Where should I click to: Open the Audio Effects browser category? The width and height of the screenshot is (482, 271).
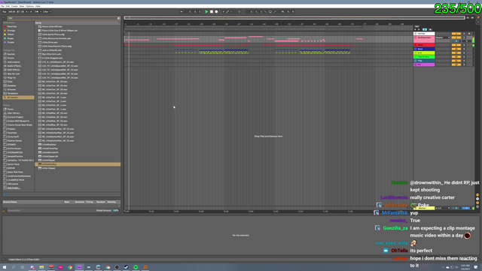(14, 66)
